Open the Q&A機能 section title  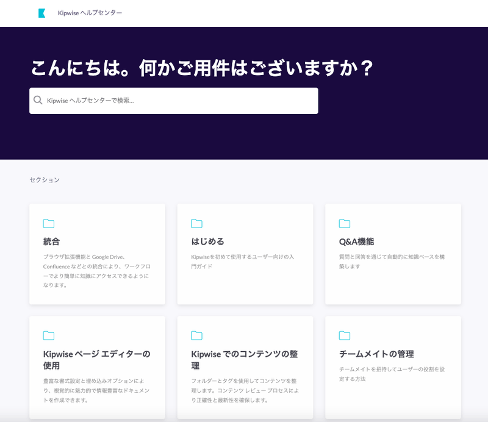coord(357,241)
